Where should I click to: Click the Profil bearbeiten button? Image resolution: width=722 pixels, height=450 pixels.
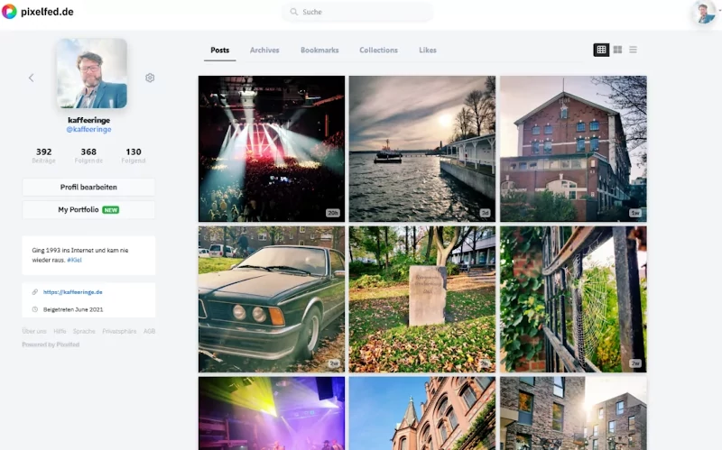[88, 188]
